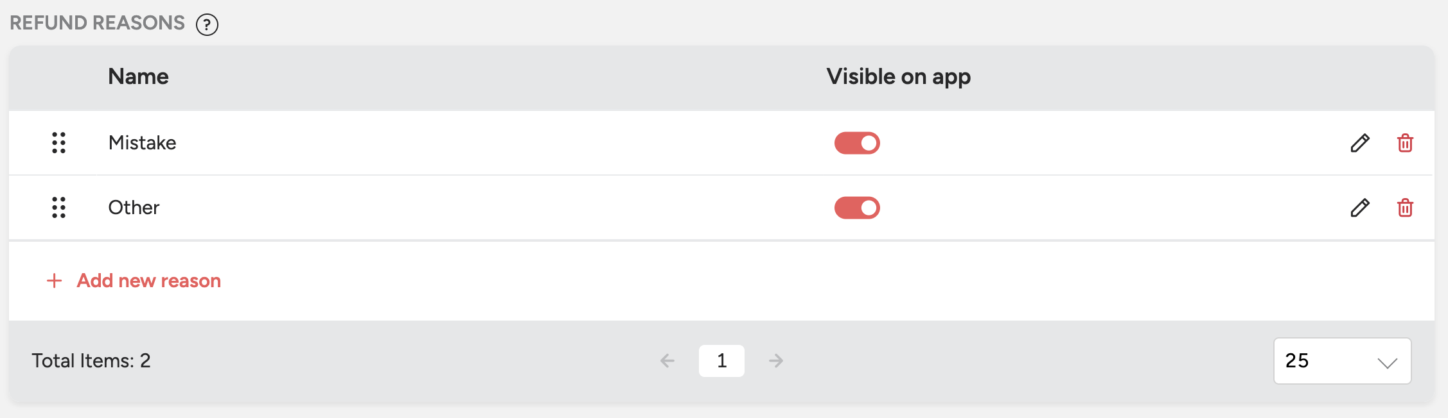Click the Refund Reasons help question mark icon
Viewport: 1448px width, 418px height.
[x=207, y=25]
